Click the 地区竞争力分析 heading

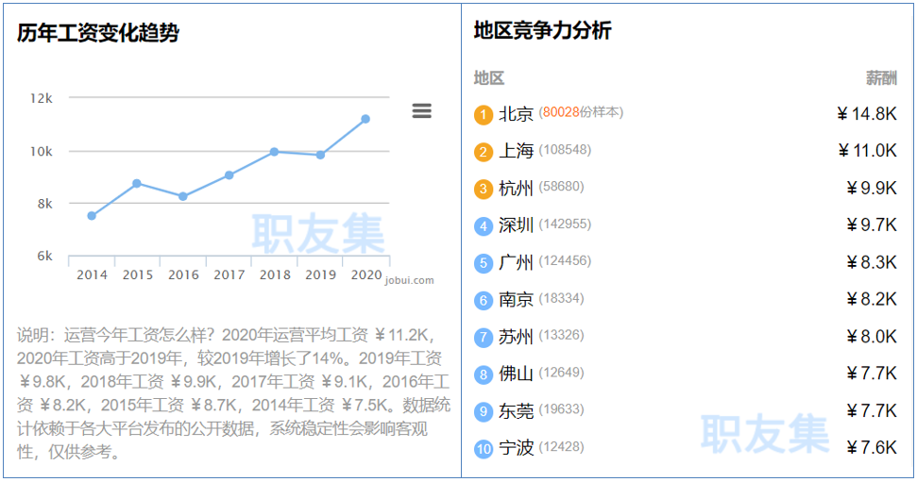(x=543, y=30)
